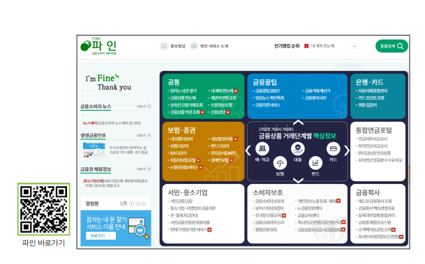This screenshot has height=264, width=425.
Task: Open the 통합연금포털 category heading
Action: tap(374, 130)
